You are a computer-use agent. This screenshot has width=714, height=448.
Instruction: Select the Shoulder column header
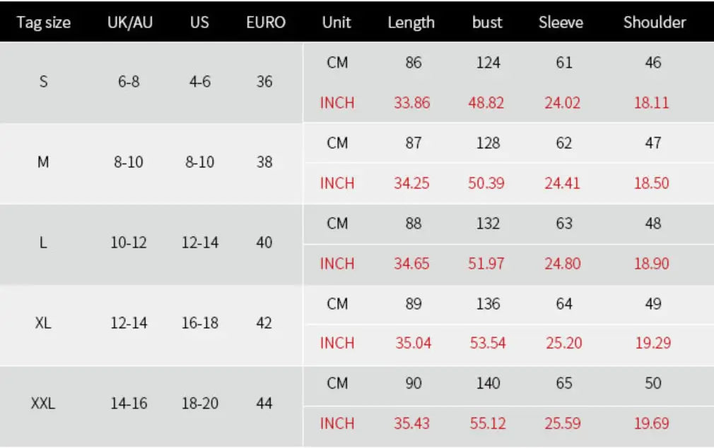[655, 23]
